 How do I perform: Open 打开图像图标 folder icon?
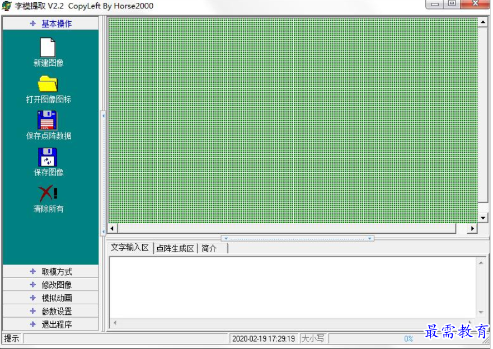(x=48, y=83)
